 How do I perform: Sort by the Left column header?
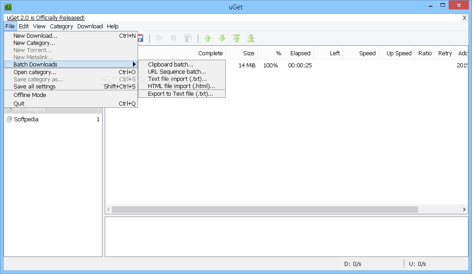(x=328, y=53)
